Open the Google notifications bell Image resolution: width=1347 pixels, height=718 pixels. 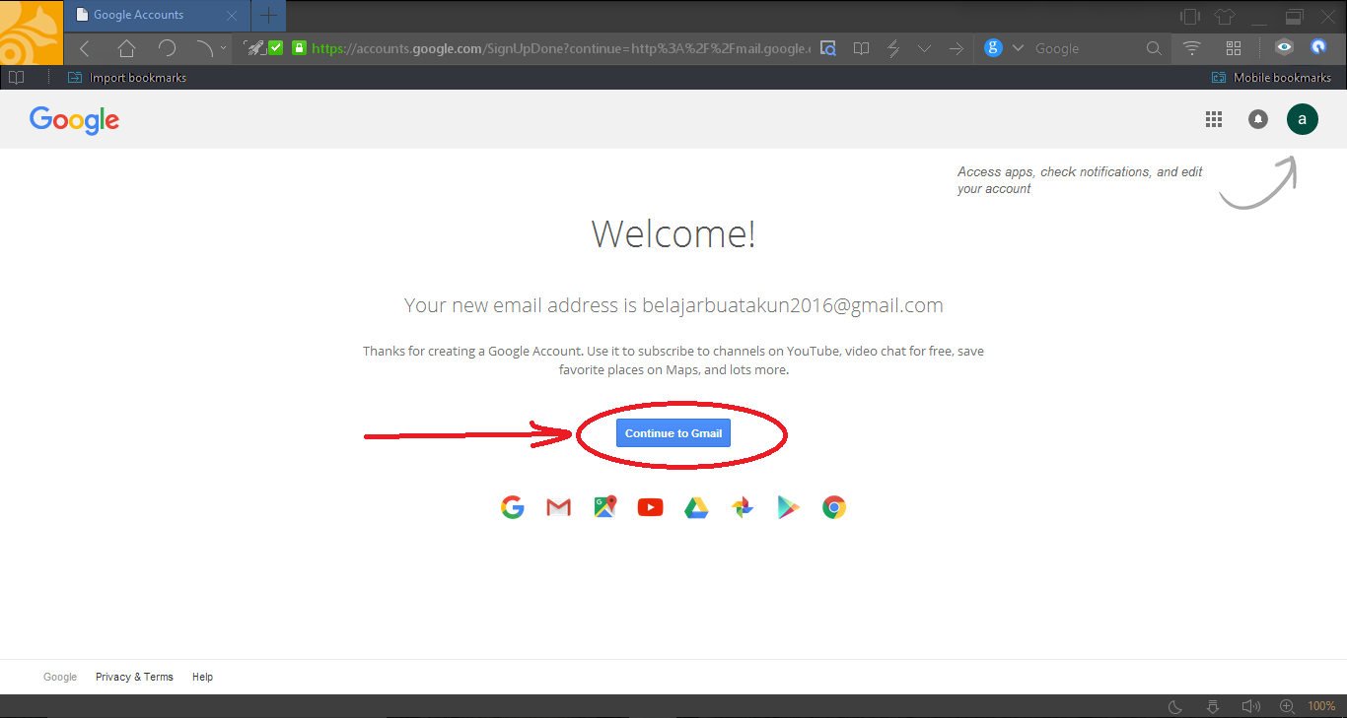[1258, 119]
